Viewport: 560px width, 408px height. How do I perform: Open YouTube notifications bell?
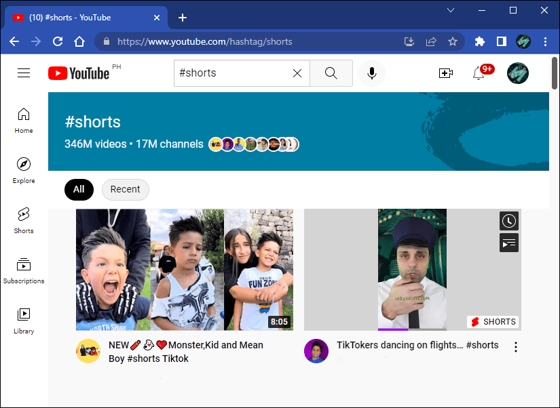click(x=479, y=73)
